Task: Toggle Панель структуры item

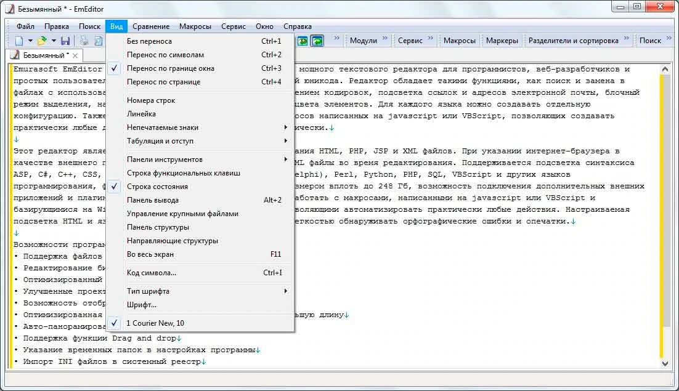Action: pyautogui.click(x=200, y=227)
